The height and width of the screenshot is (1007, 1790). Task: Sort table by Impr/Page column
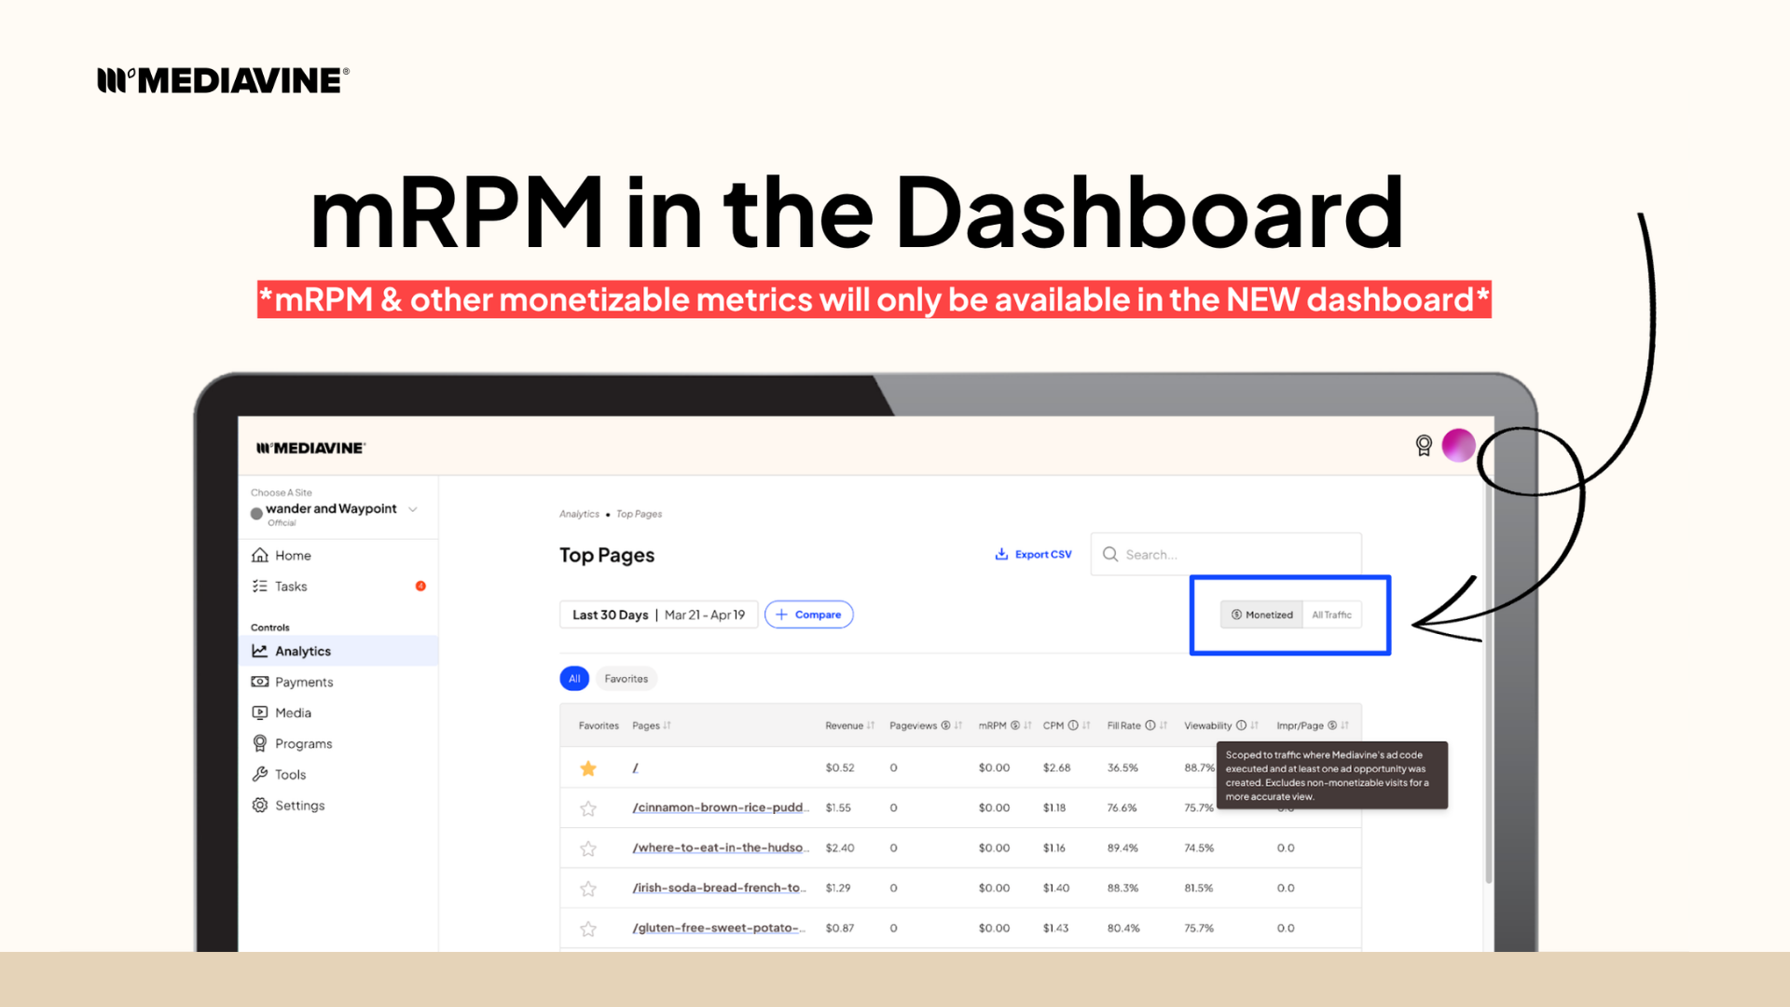[x=1344, y=725]
